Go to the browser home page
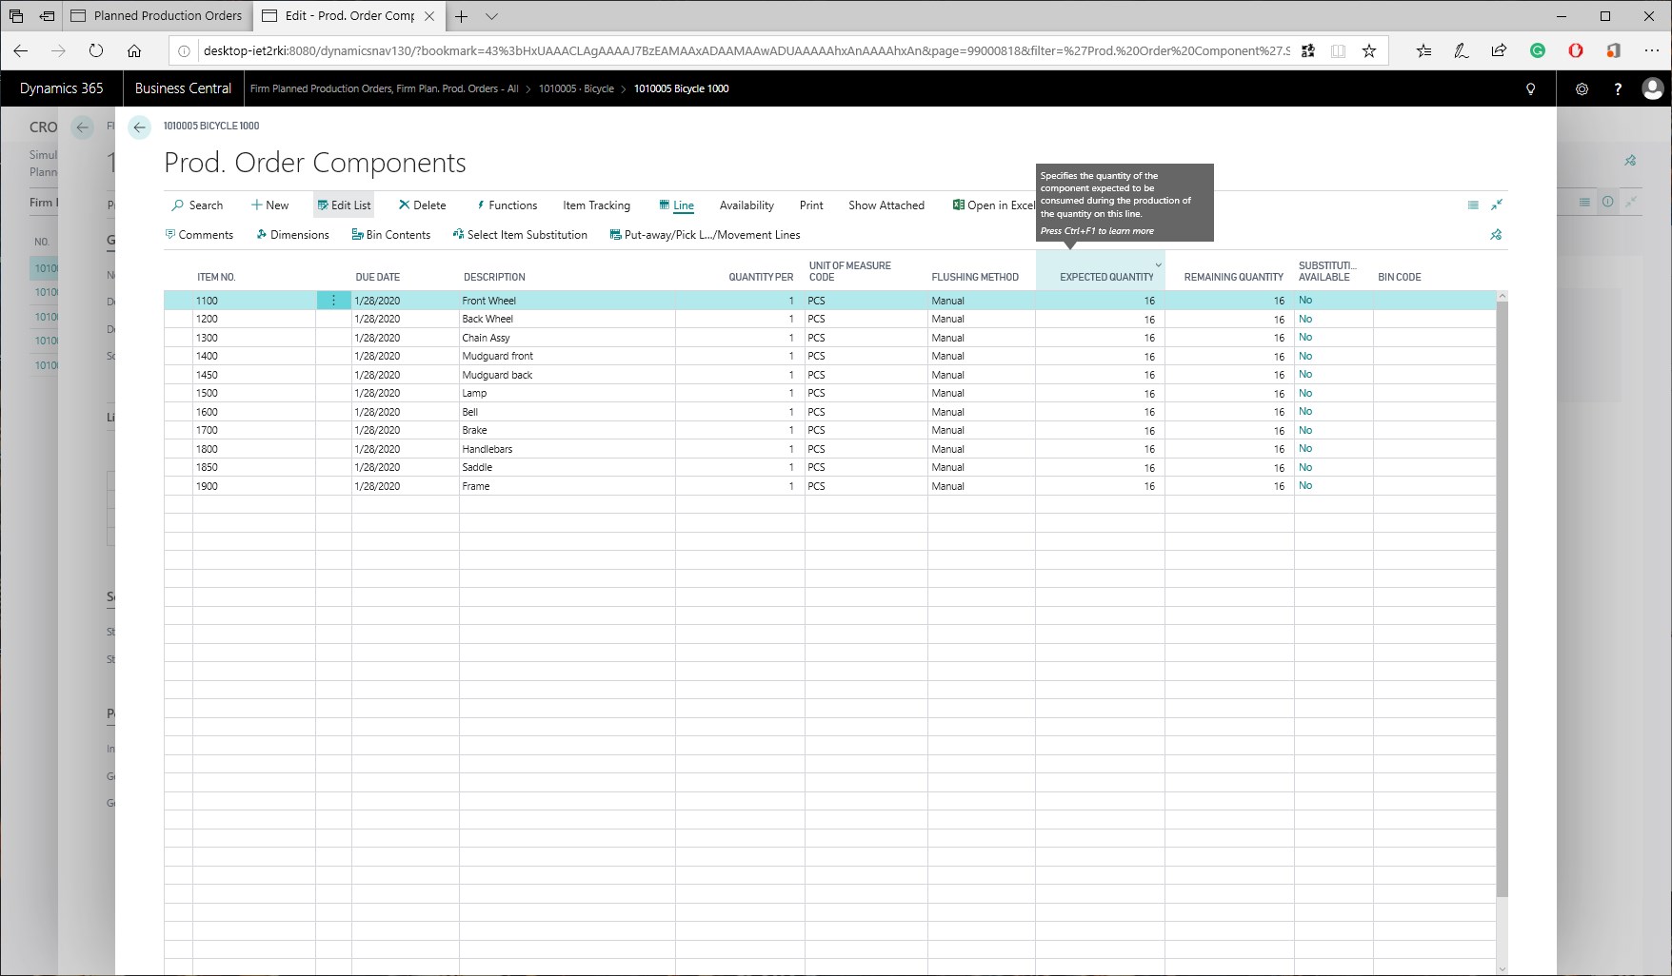This screenshot has width=1672, height=976. point(134,51)
